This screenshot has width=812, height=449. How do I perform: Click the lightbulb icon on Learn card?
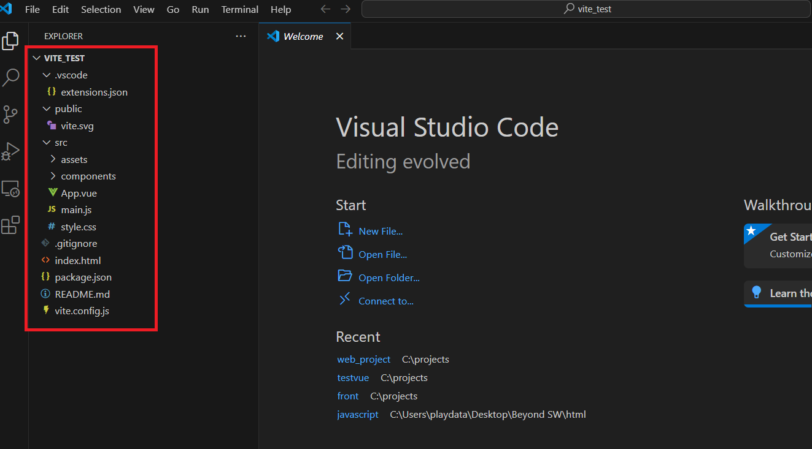[757, 292]
